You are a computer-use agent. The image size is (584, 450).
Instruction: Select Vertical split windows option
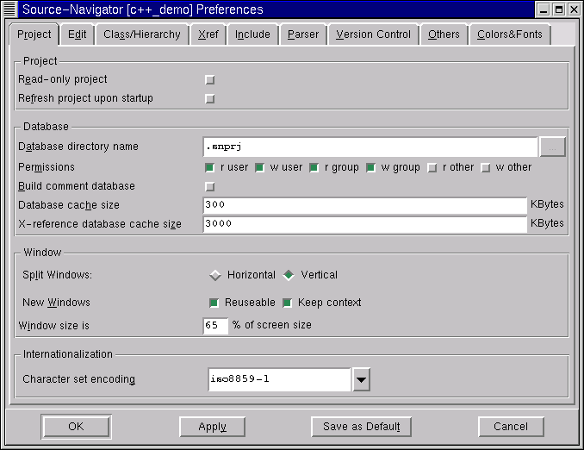(289, 275)
